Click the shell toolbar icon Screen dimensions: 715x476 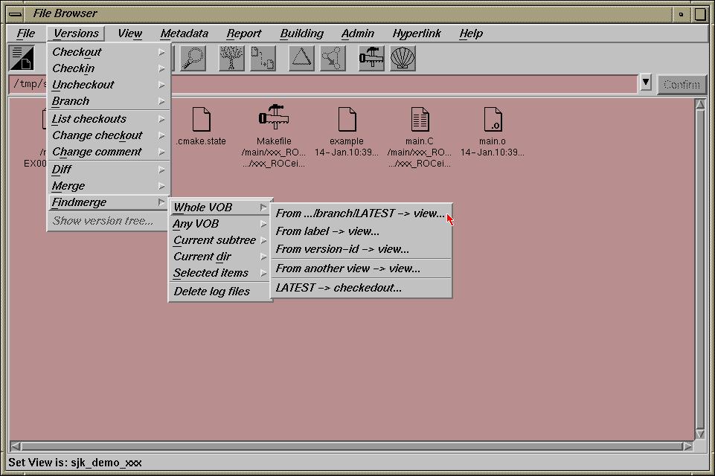(403, 58)
